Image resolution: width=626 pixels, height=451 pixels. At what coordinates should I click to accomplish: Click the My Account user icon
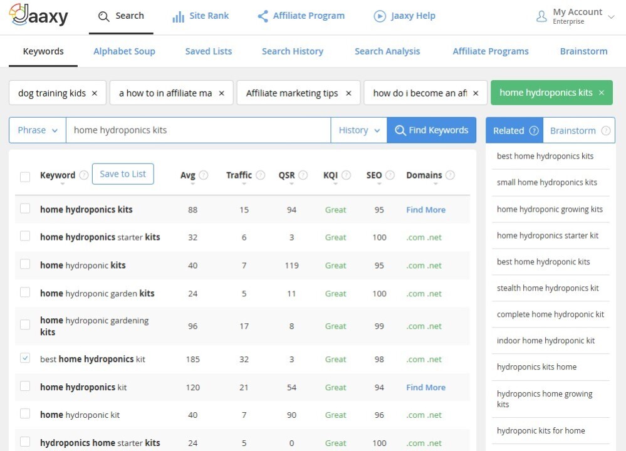click(x=541, y=16)
